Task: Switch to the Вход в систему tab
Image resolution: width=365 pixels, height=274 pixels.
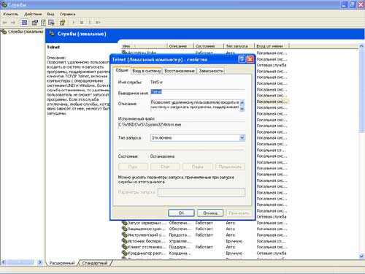Action: [147, 71]
